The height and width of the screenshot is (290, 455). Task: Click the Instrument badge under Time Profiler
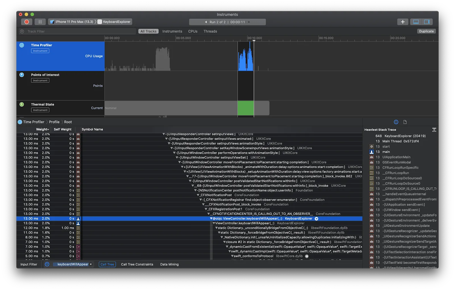coord(40,51)
